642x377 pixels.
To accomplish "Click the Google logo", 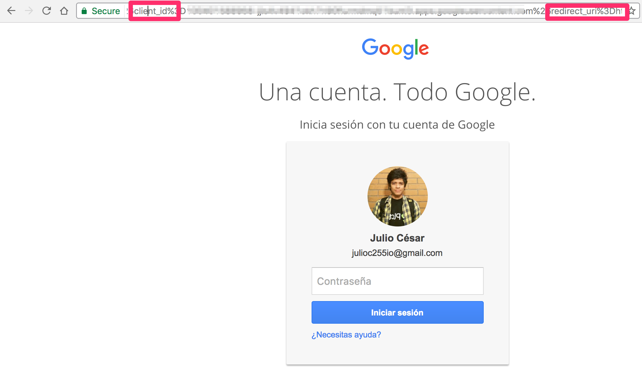I will [x=395, y=49].
